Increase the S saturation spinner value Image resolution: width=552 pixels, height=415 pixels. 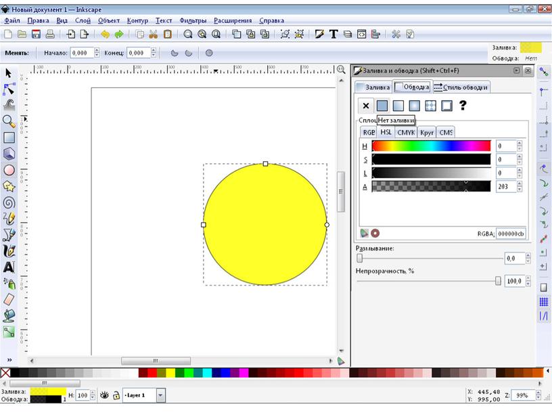[x=520, y=157]
